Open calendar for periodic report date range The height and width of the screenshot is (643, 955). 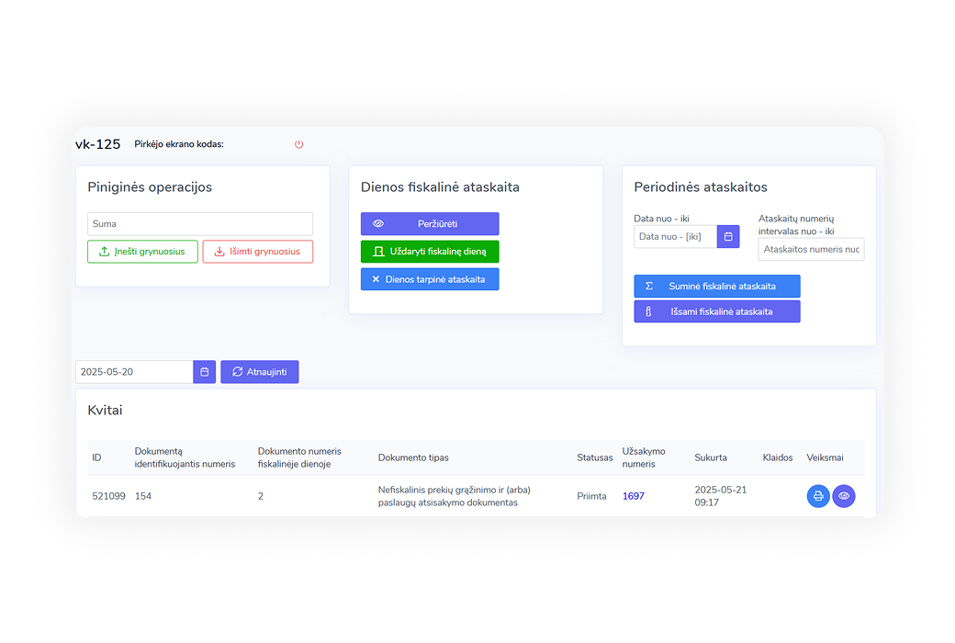[728, 237]
